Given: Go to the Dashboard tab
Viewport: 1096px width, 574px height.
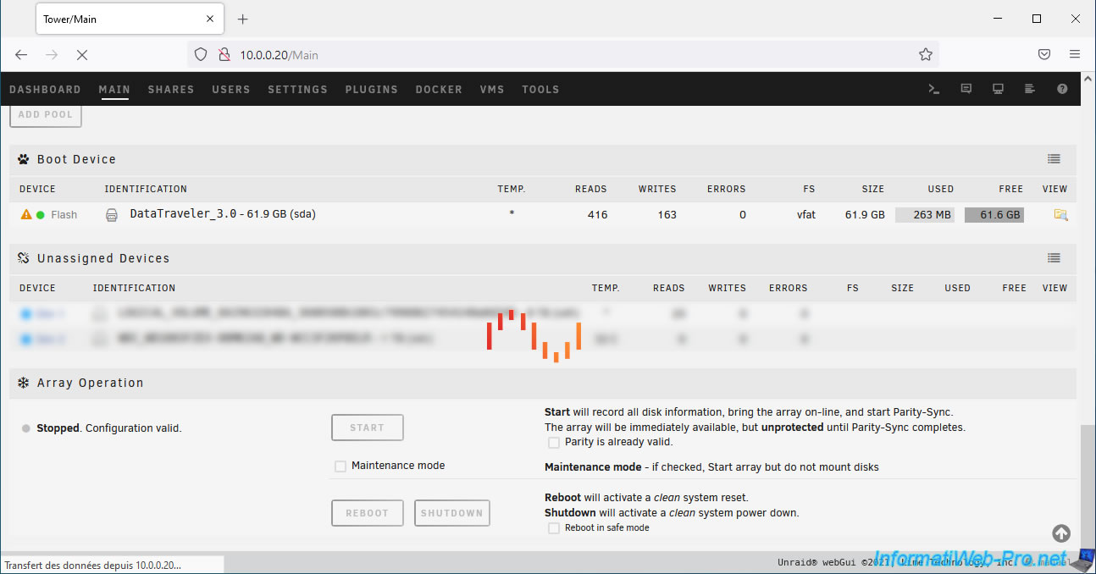Looking at the screenshot, I should click(45, 90).
